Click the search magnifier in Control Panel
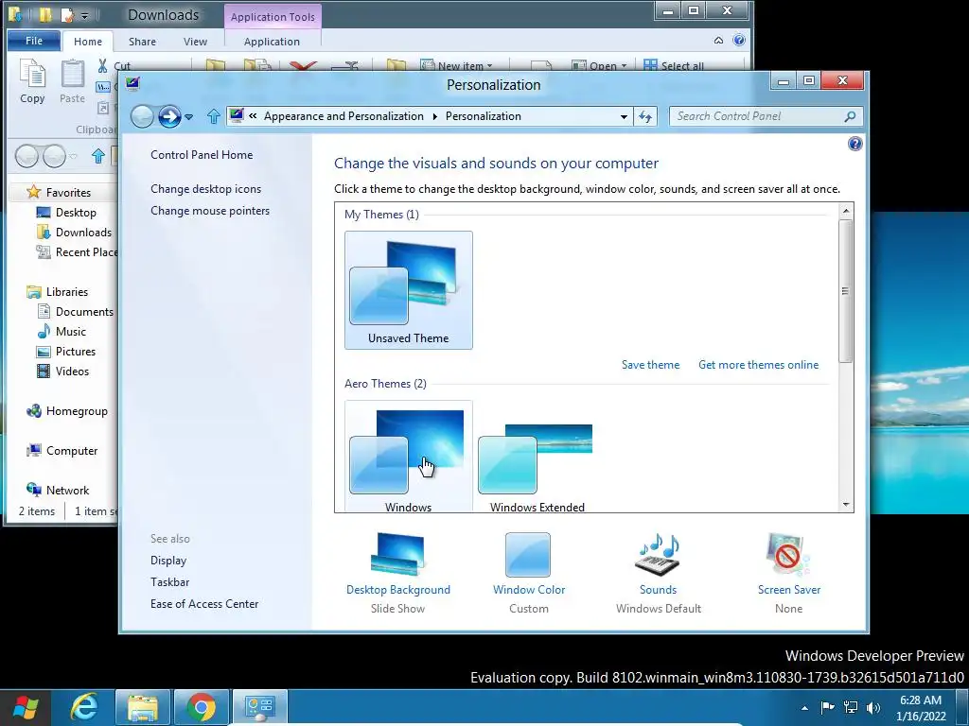 (x=850, y=116)
